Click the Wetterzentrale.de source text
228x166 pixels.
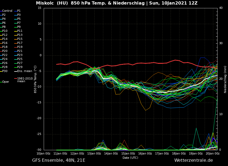[x=193, y=160]
